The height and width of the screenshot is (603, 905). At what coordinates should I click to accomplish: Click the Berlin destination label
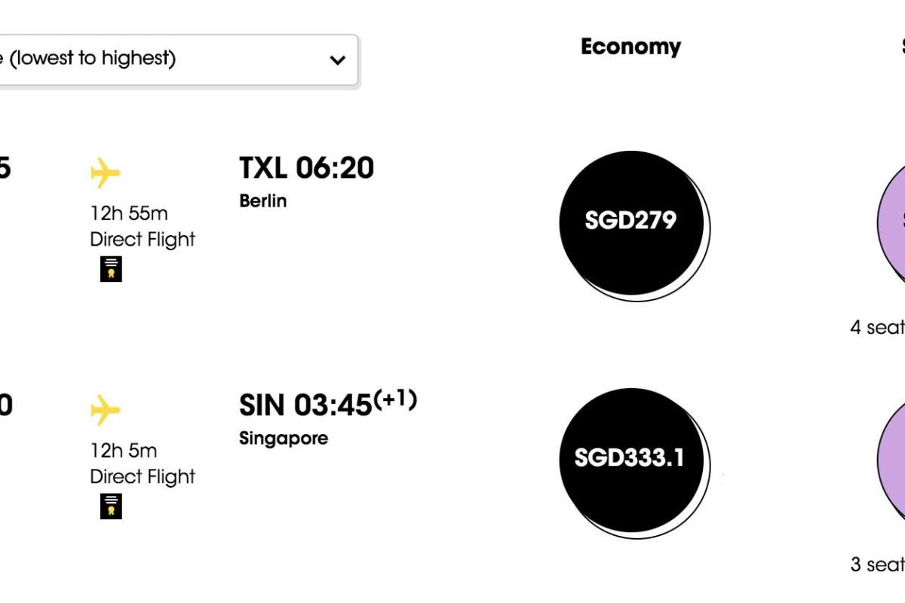coord(263,201)
